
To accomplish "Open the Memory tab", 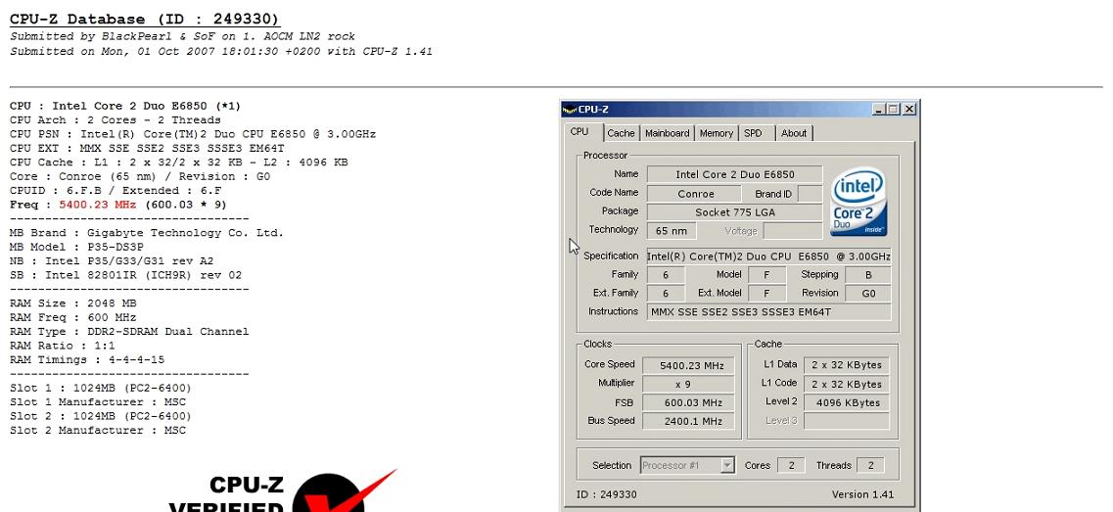I will click(x=717, y=133).
